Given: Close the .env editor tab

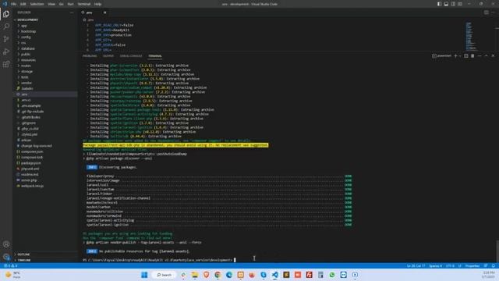Looking at the screenshot, I should point(104,12).
